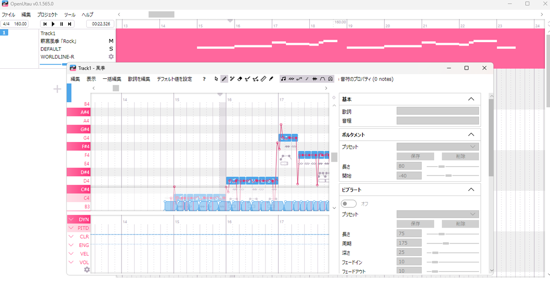Solo Track1 with the S button
The width and height of the screenshot is (550, 284).
(110, 49)
